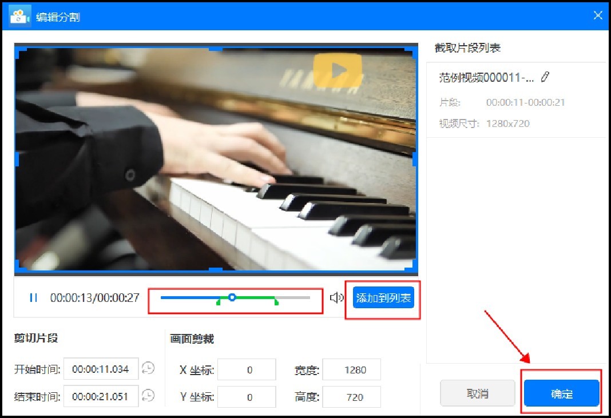Edit the X 坐标 value field
This screenshot has height=418, width=611.
coord(247,369)
